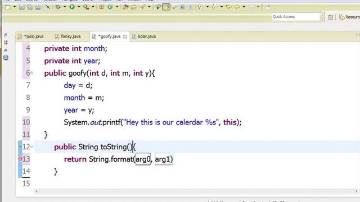Click the horizontal scrollbar right arrow
360x202 pixels.
(x=357, y=191)
